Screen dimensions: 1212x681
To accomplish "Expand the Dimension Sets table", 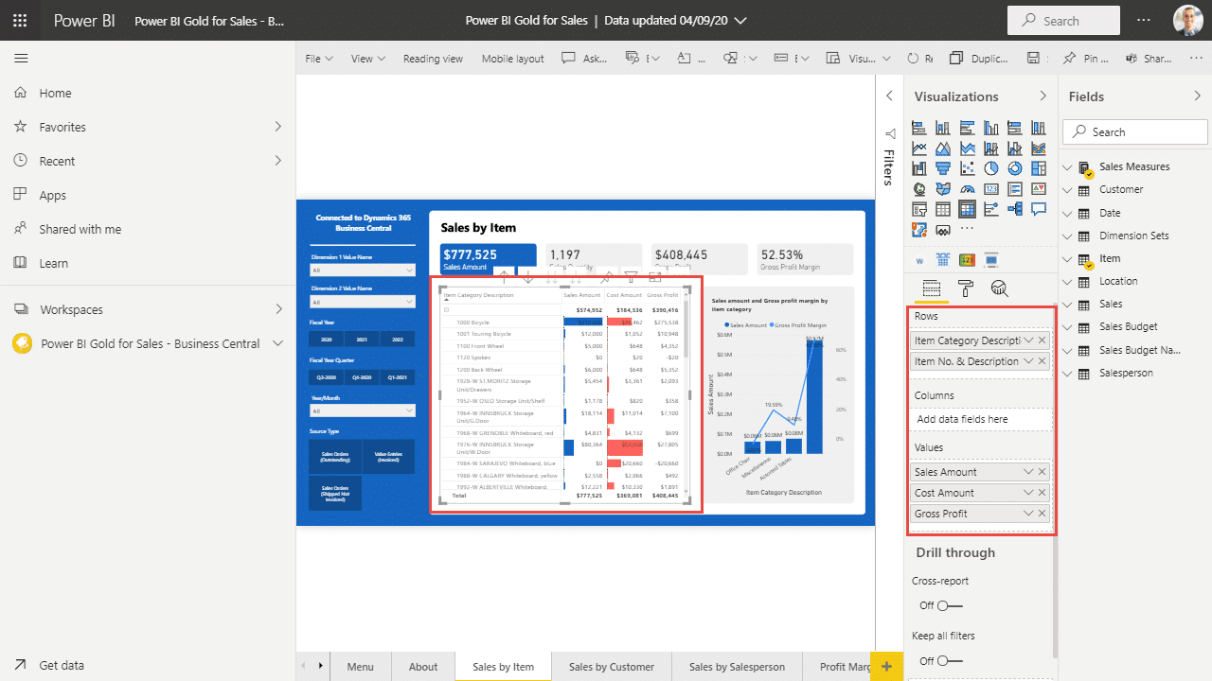I will click(1068, 236).
